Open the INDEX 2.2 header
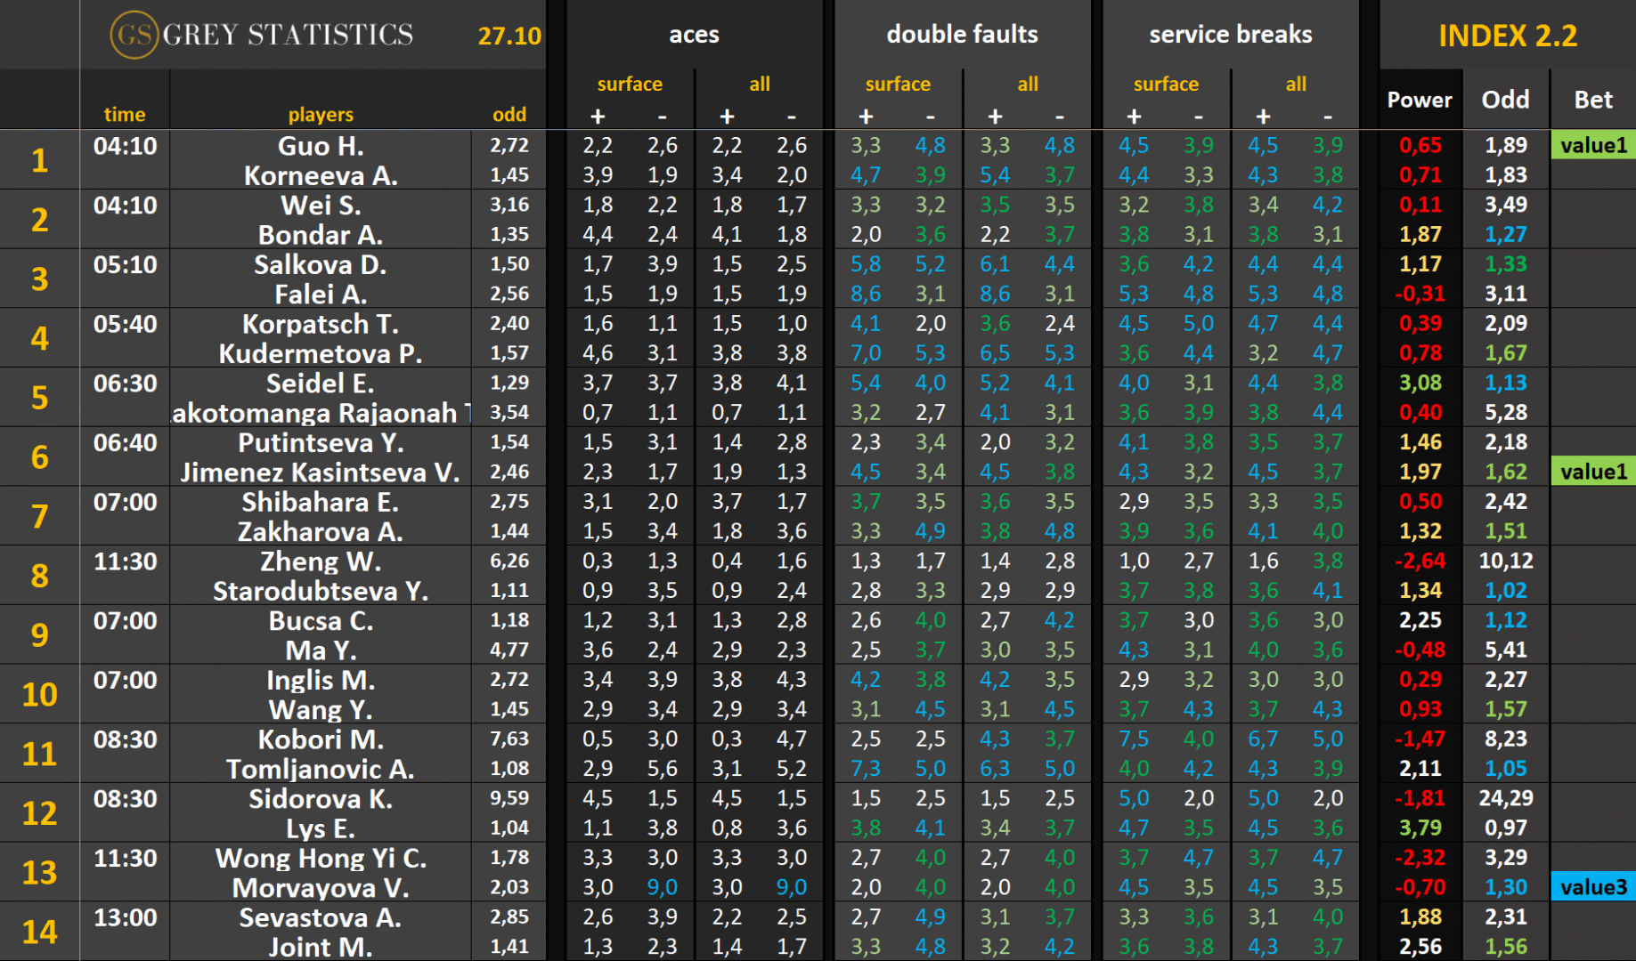1636x961 pixels. [x=1507, y=36]
